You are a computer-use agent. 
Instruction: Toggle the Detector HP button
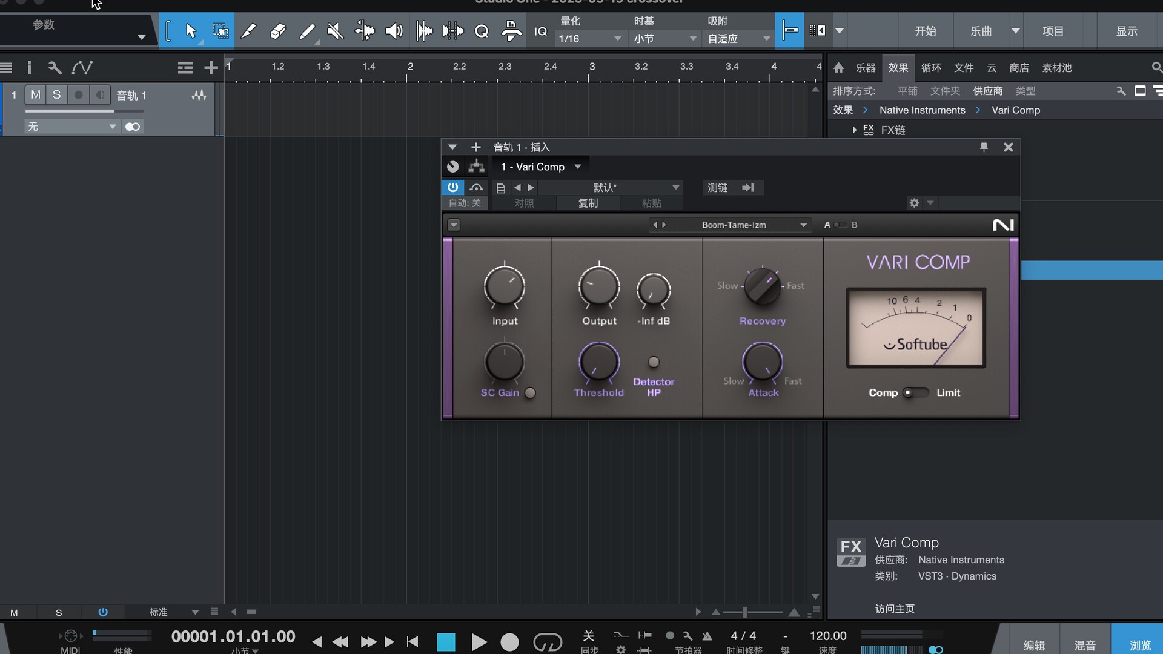coord(653,362)
